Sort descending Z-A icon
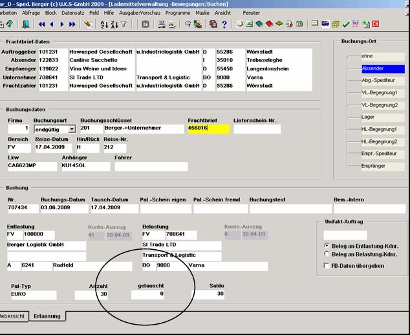 click(x=114, y=25)
